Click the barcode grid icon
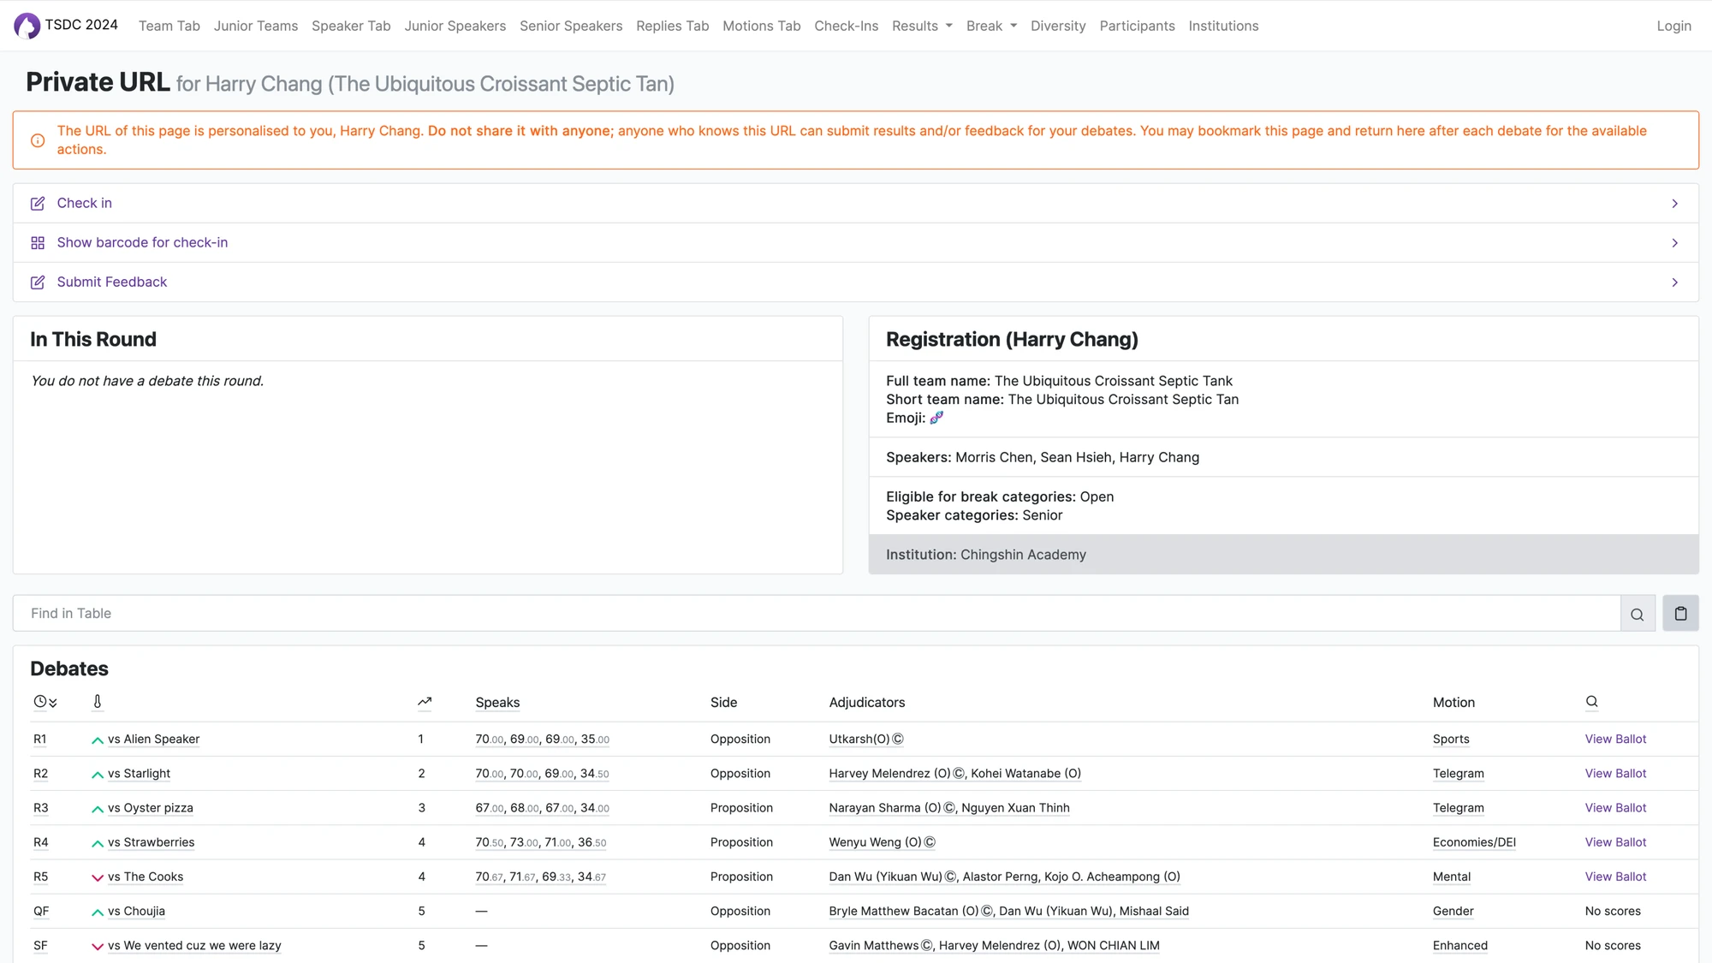Image resolution: width=1712 pixels, height=963 pixels. [38, 243]
